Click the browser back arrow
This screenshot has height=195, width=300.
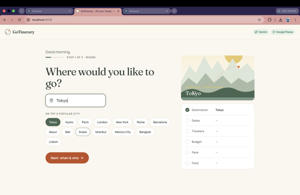(x=4, y=20)
